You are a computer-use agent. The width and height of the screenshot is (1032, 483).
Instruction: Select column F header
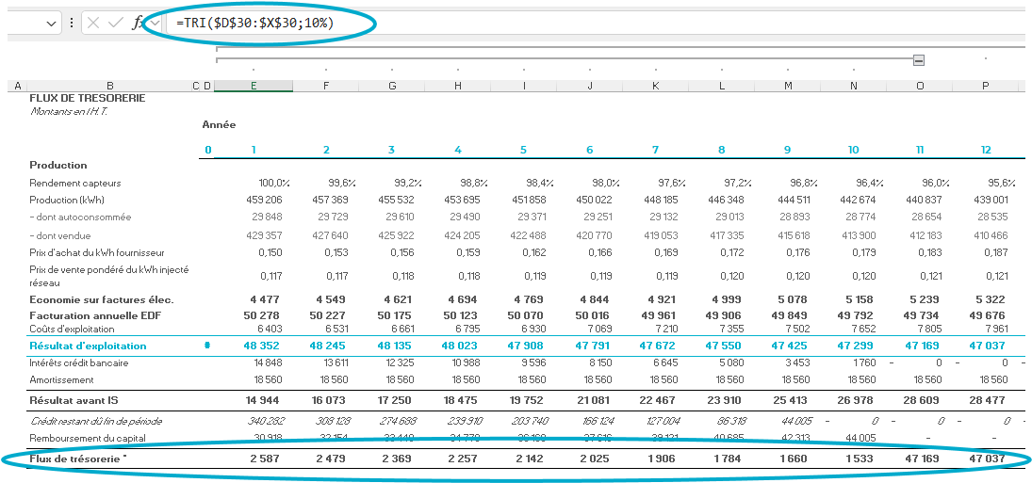tap(326, 86)
